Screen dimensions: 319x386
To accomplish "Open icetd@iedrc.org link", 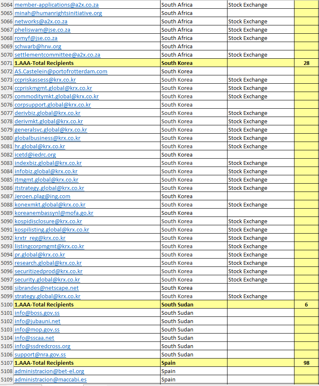I will [x=35, y=155].
